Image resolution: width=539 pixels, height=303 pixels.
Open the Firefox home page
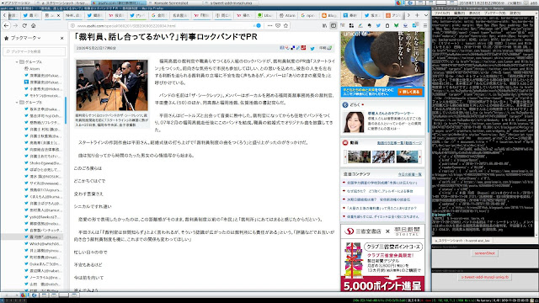coord(34,25)
